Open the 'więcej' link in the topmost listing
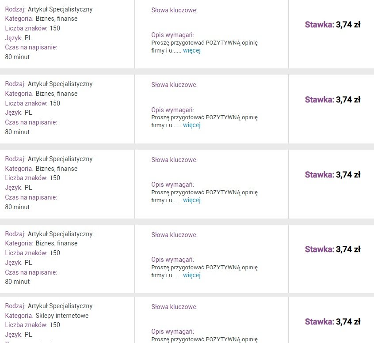This screenshot has height=343, width=374. pyautogui.click(x=192, y=50)
